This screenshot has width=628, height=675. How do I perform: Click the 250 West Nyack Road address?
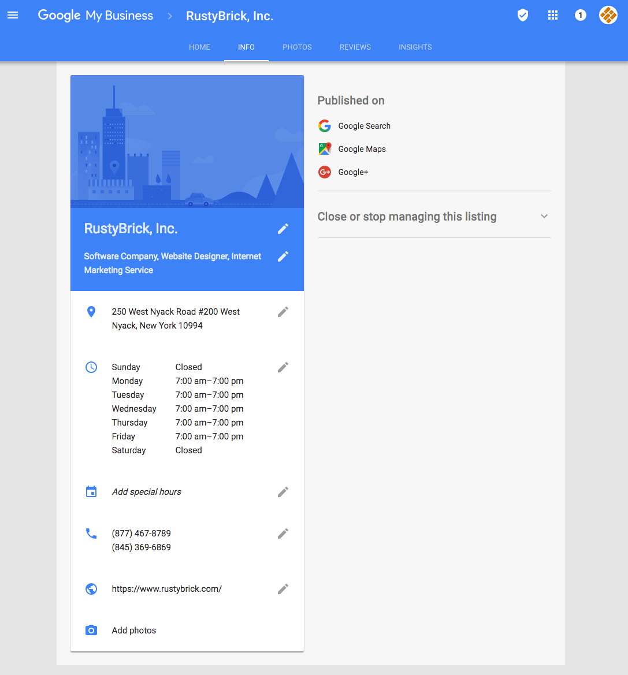(x=176, y=319)
